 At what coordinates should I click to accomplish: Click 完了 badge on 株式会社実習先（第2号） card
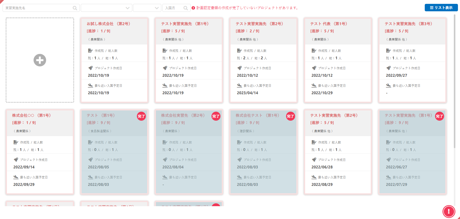216,116
